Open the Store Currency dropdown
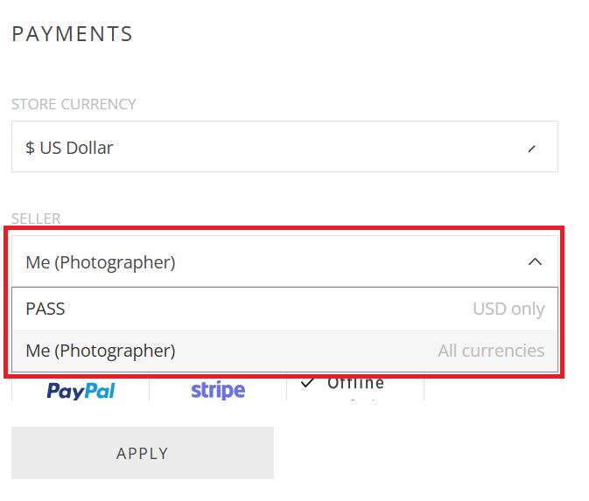This screenshot has width=589, height=501. click(284, 146)
